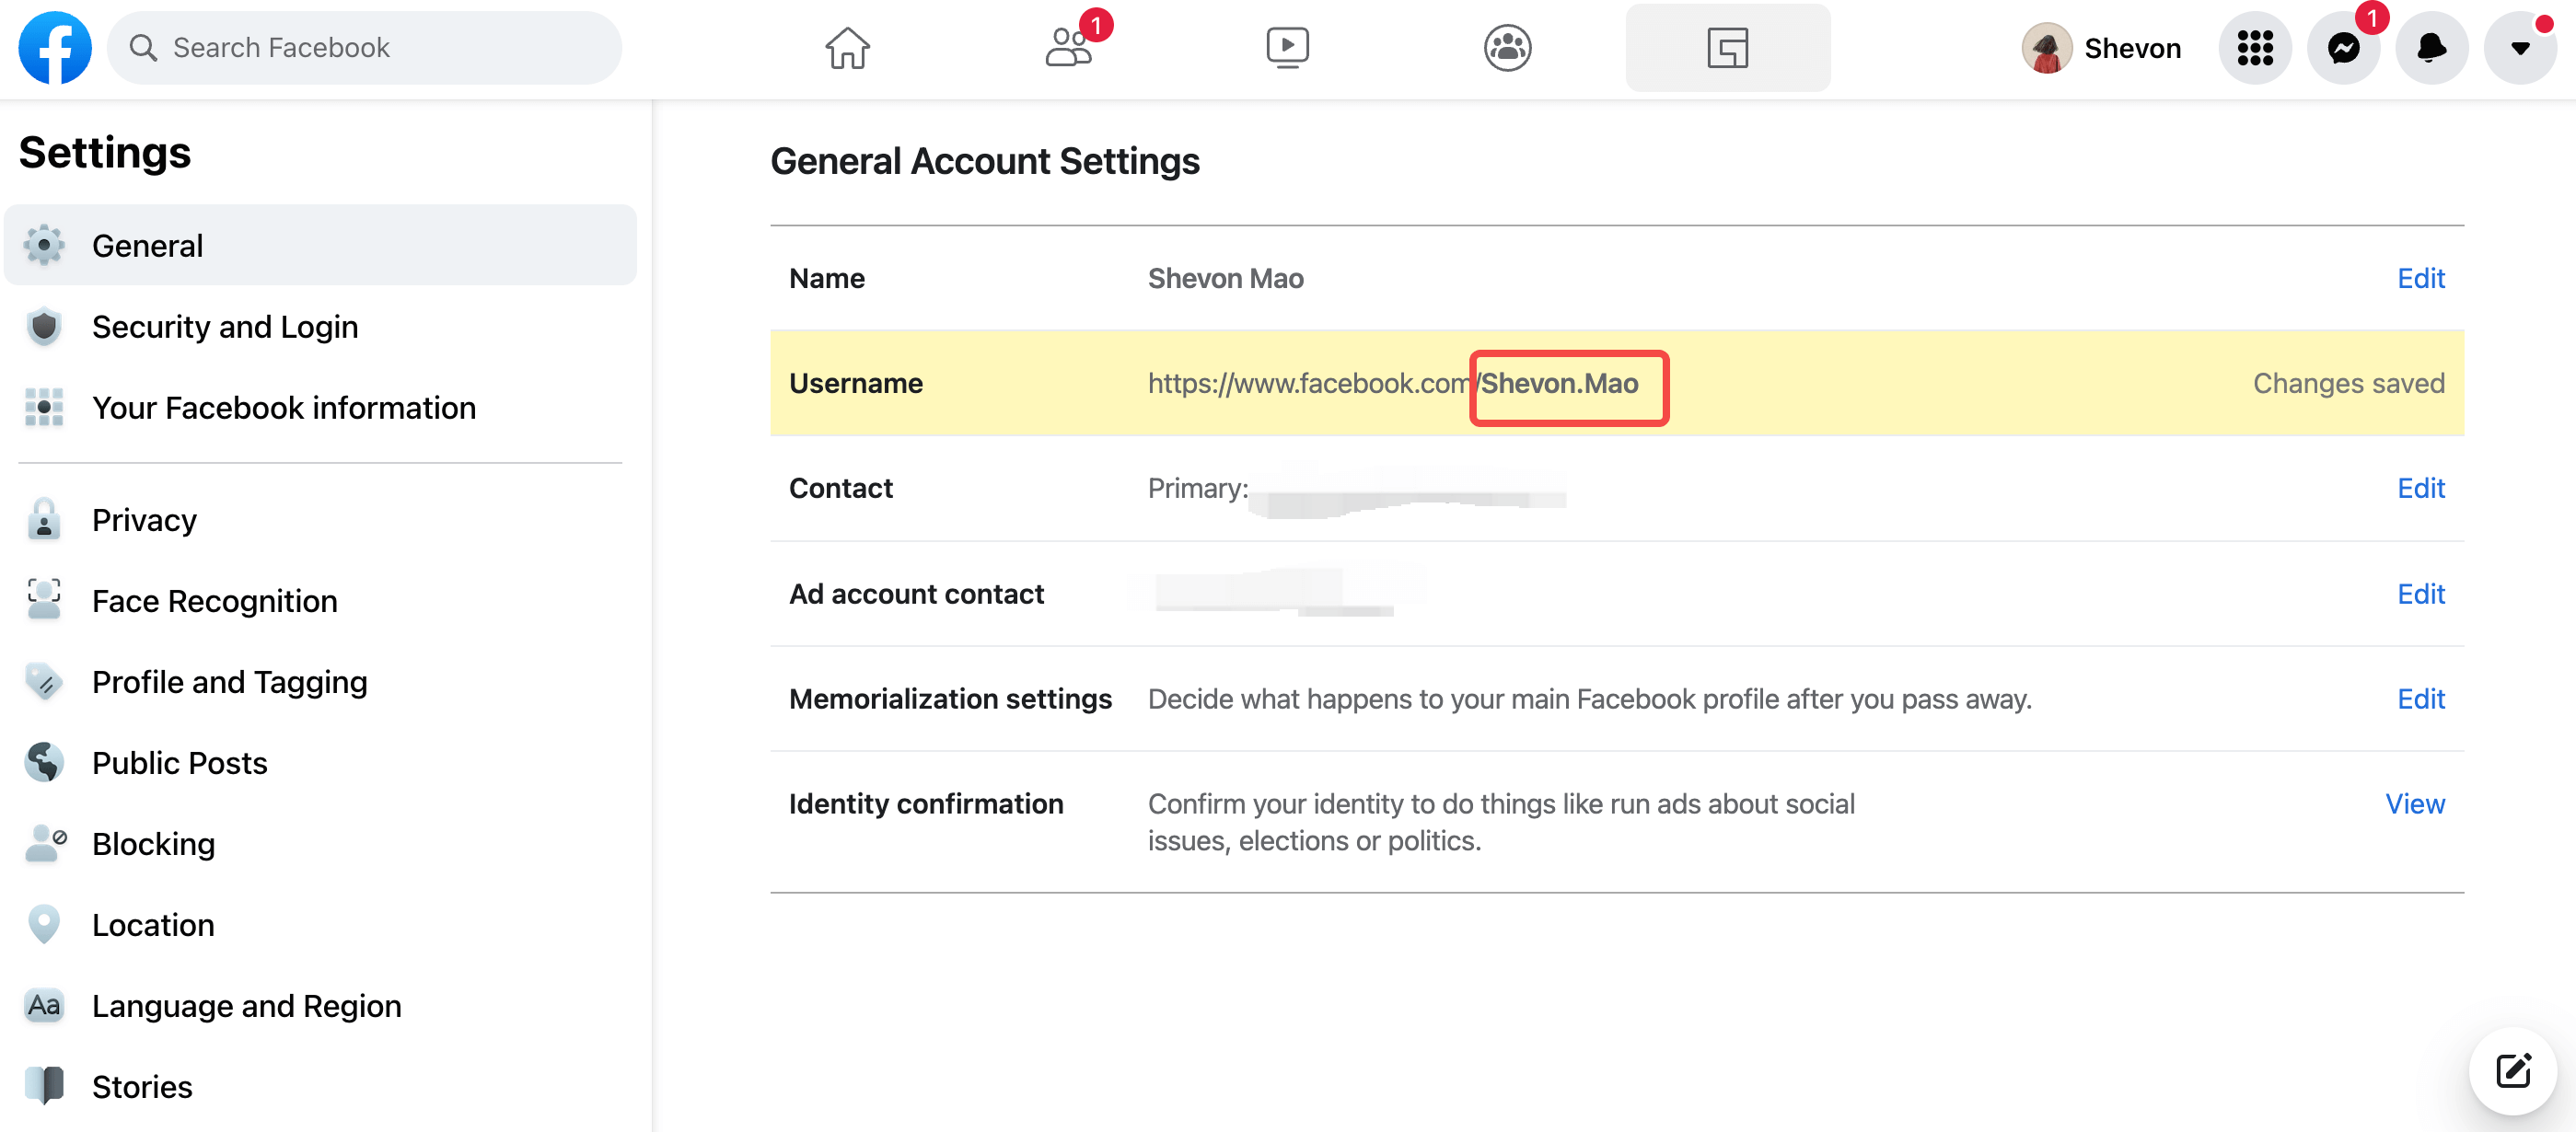The image size is (2576, 1132).
Task: Open Security and Login settings
Action: click(224, 326)
